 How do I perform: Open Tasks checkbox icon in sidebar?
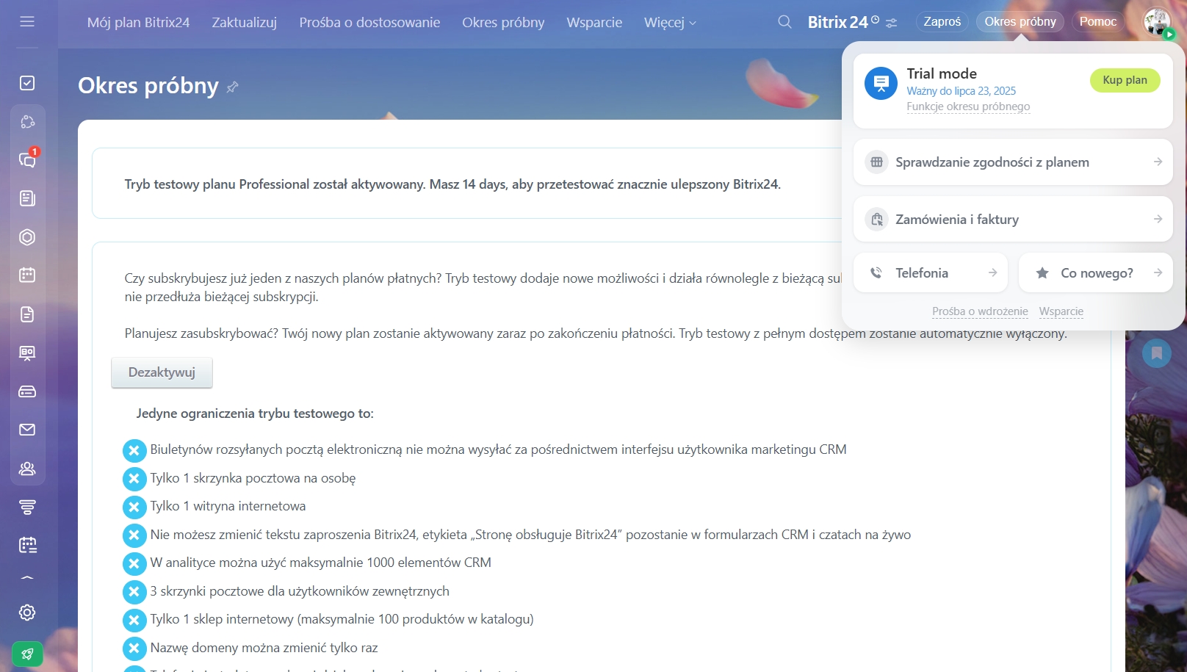coord(27,83)
